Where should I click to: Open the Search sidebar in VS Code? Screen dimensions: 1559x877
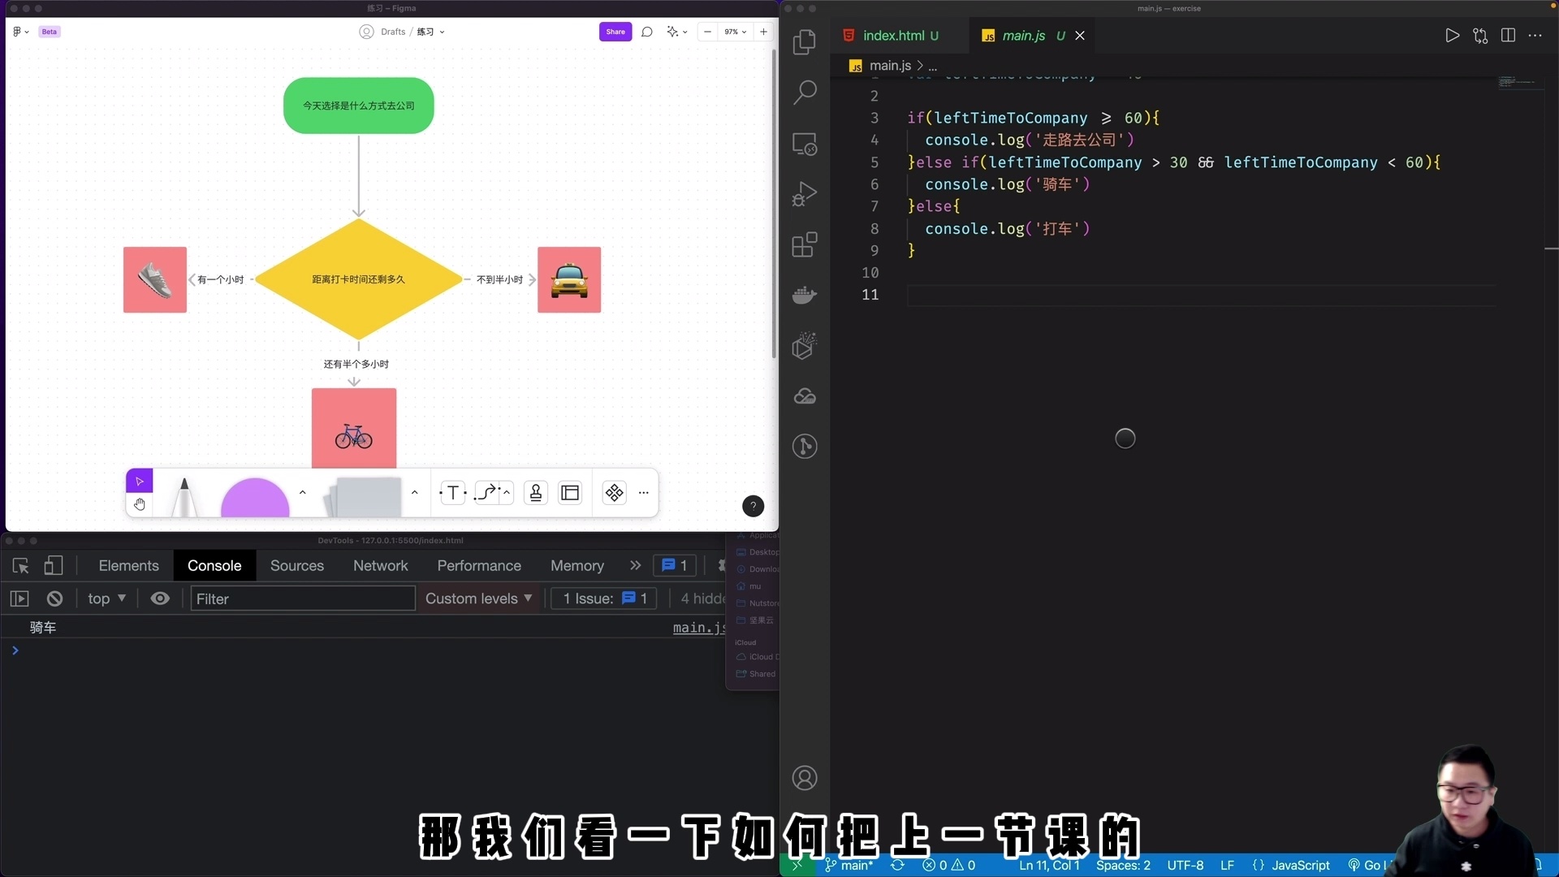805,92
